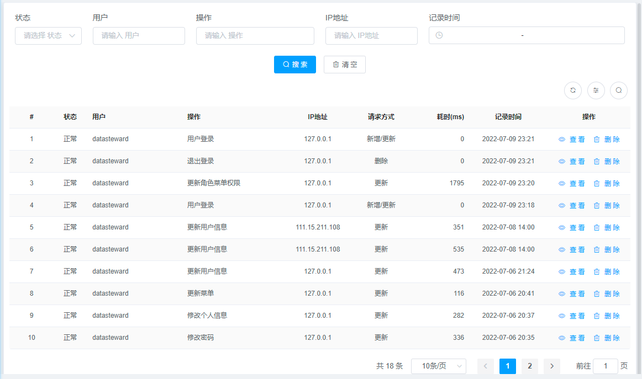Click the IP地址 input field
The width and height of the screenshot is (642, 379).
pos(371,35)
